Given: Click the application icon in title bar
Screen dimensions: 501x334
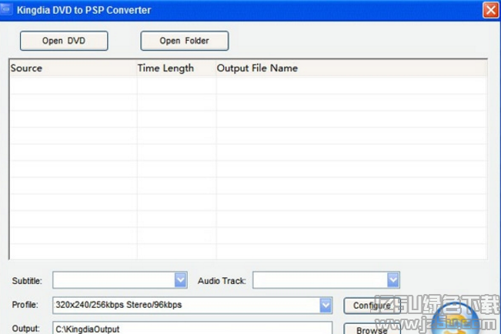Looking at the screenshot, I should (x=6, y=9).
